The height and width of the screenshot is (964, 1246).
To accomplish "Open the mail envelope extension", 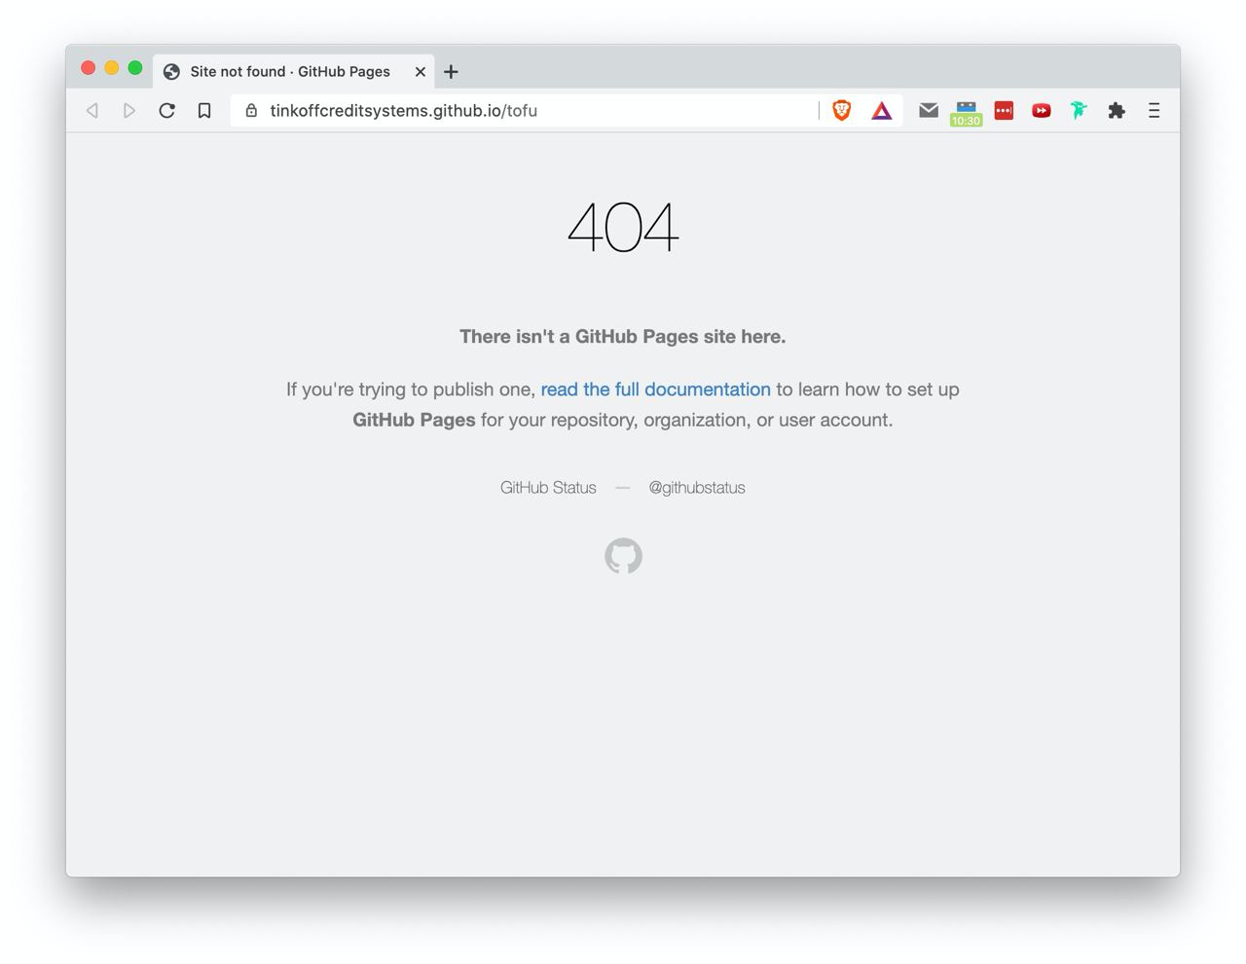I will [929, 111].
